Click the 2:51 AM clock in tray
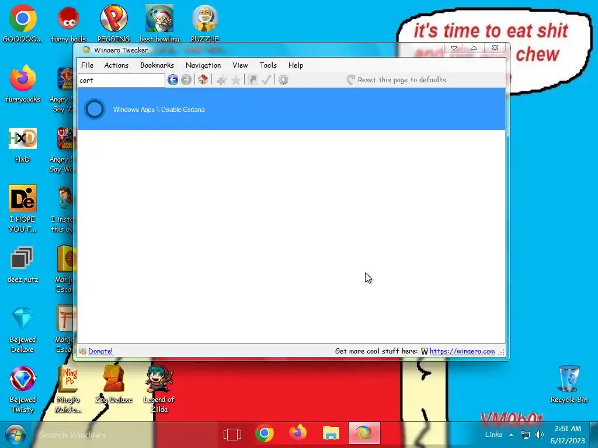Viewport: 598px width, 448px height. coord(568,429)
